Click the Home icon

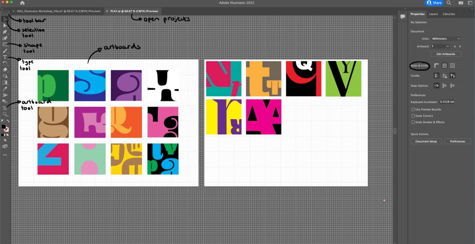pyautogui.click(x=22, y=3)
